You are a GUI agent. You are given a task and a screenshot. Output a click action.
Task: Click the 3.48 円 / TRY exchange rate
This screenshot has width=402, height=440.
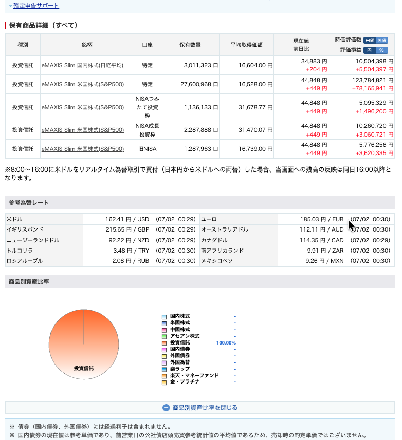pos(131,251)
